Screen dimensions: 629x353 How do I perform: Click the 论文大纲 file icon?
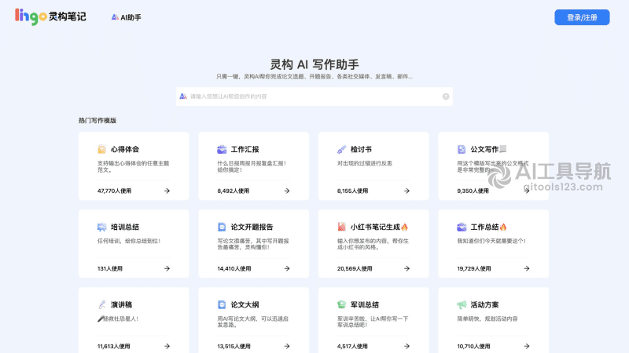pyautogui.click(x=222, y=304)
